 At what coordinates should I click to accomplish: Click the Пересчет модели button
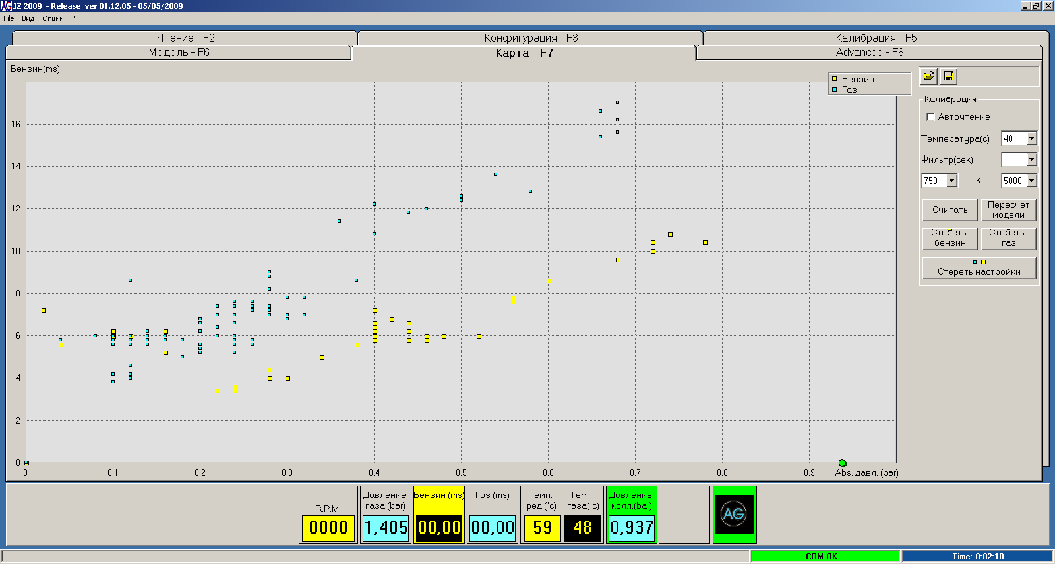1008,210
